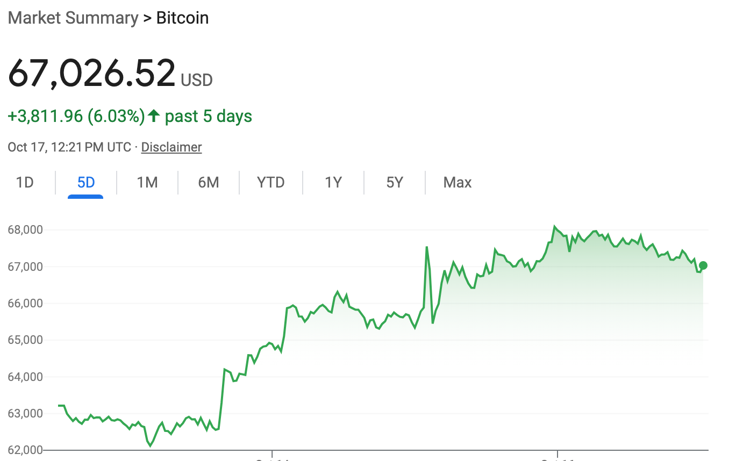
Task: Open the Disclaimer link
Action: pyautogui.click(x=171, y=147)
